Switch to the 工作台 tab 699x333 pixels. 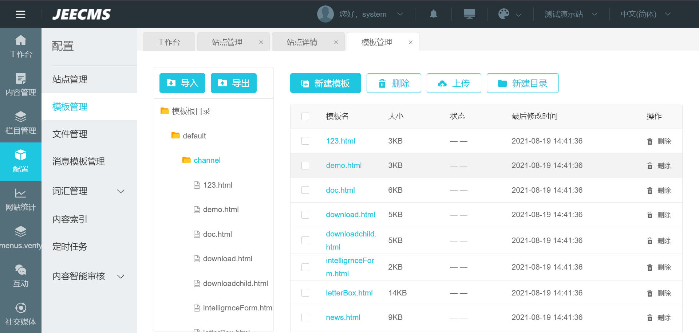169,42
